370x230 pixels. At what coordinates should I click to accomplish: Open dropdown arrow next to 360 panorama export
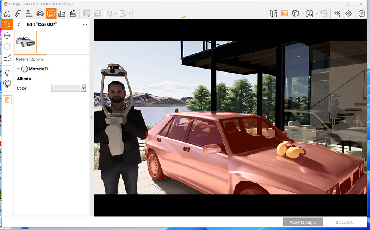[115, 14]
